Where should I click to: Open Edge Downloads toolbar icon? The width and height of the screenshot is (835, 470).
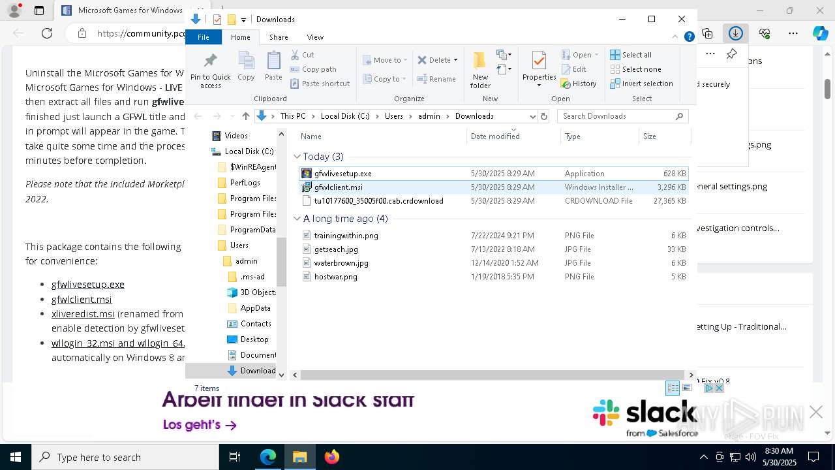735,33
